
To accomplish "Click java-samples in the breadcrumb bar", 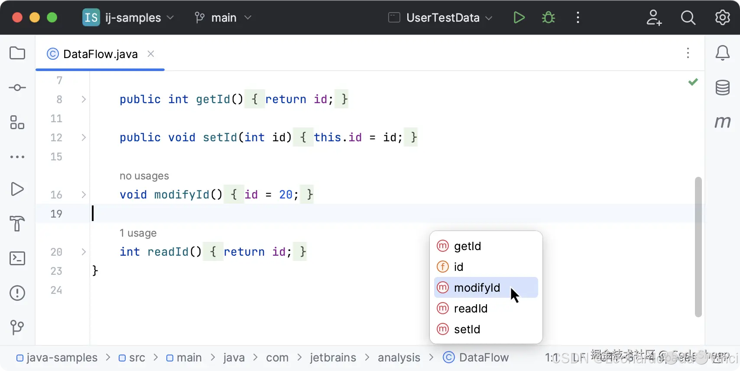I will click(57, 358).
